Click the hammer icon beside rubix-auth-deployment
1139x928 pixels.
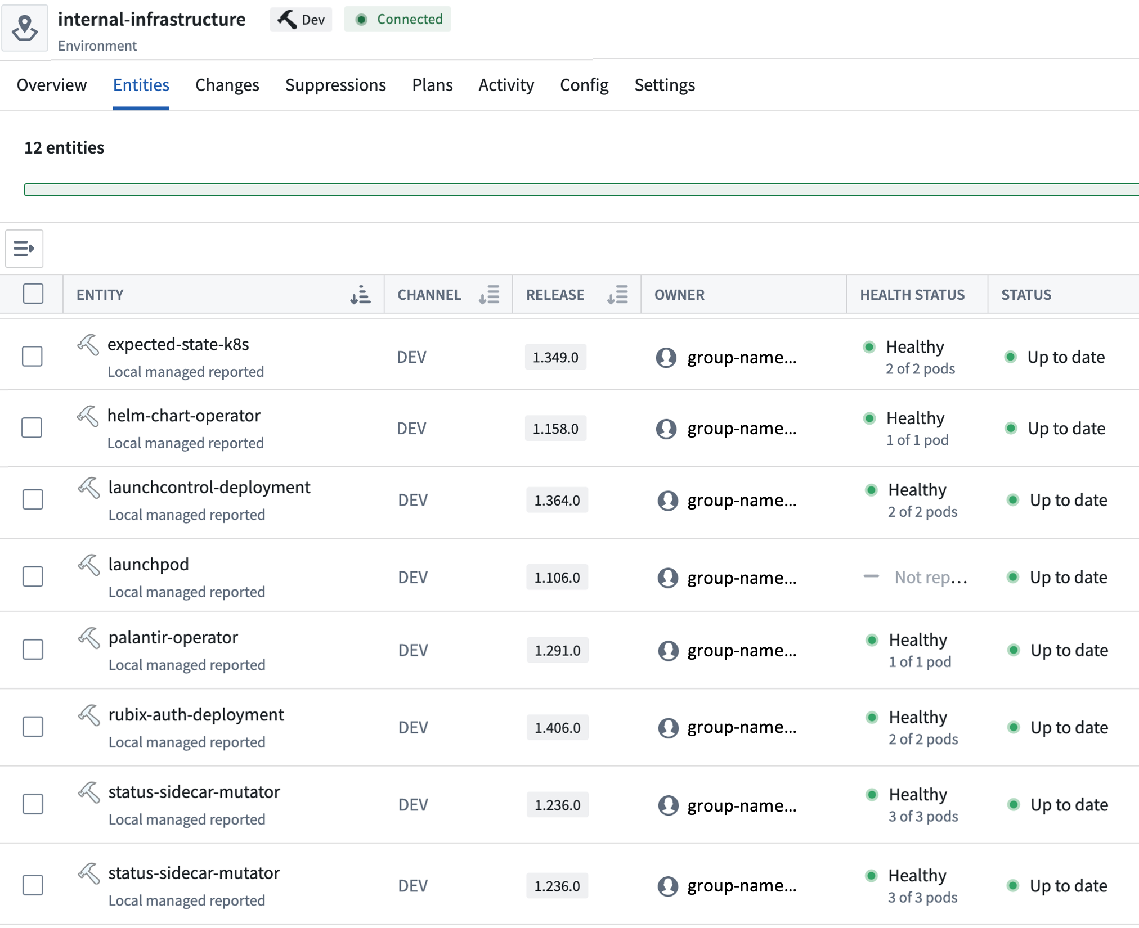coord(89,714)
